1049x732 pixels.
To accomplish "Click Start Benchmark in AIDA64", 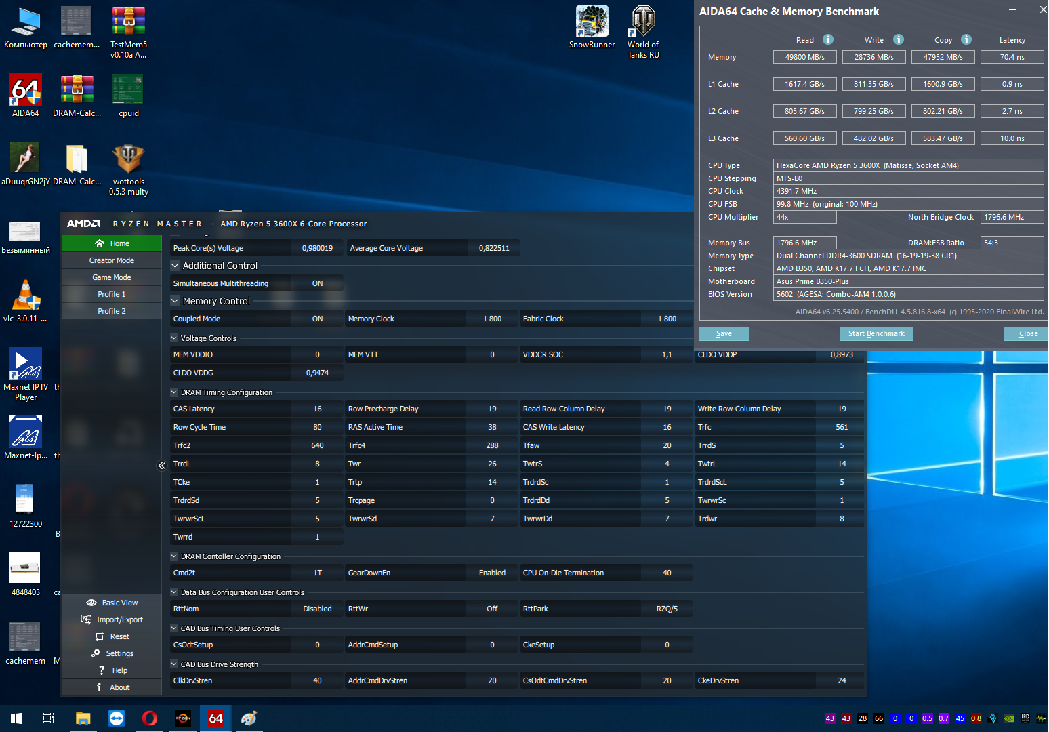I will [877, 333].
